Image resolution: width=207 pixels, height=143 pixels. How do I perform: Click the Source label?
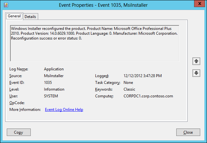(16, 76)
